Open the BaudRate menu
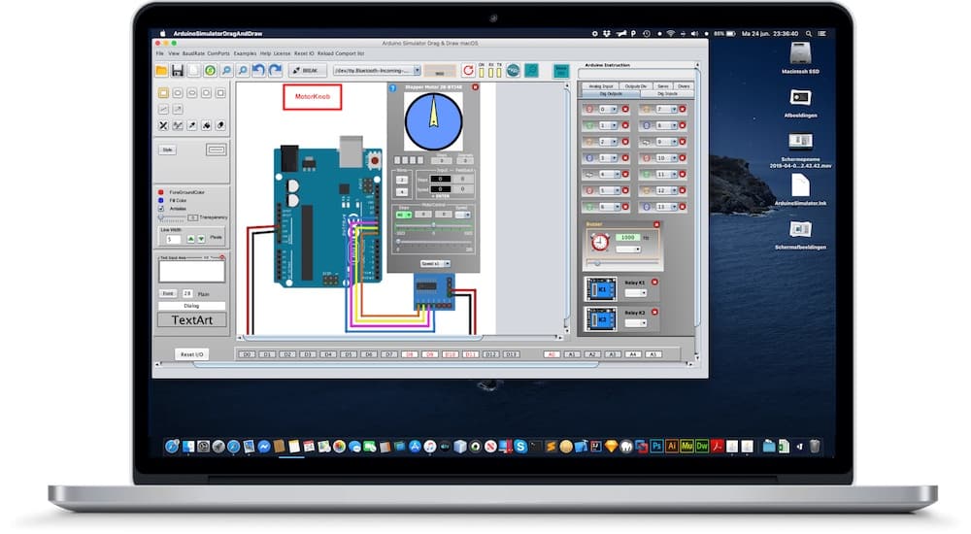The image size is (971, 534). pyautogui.click(x=193, y=54)
